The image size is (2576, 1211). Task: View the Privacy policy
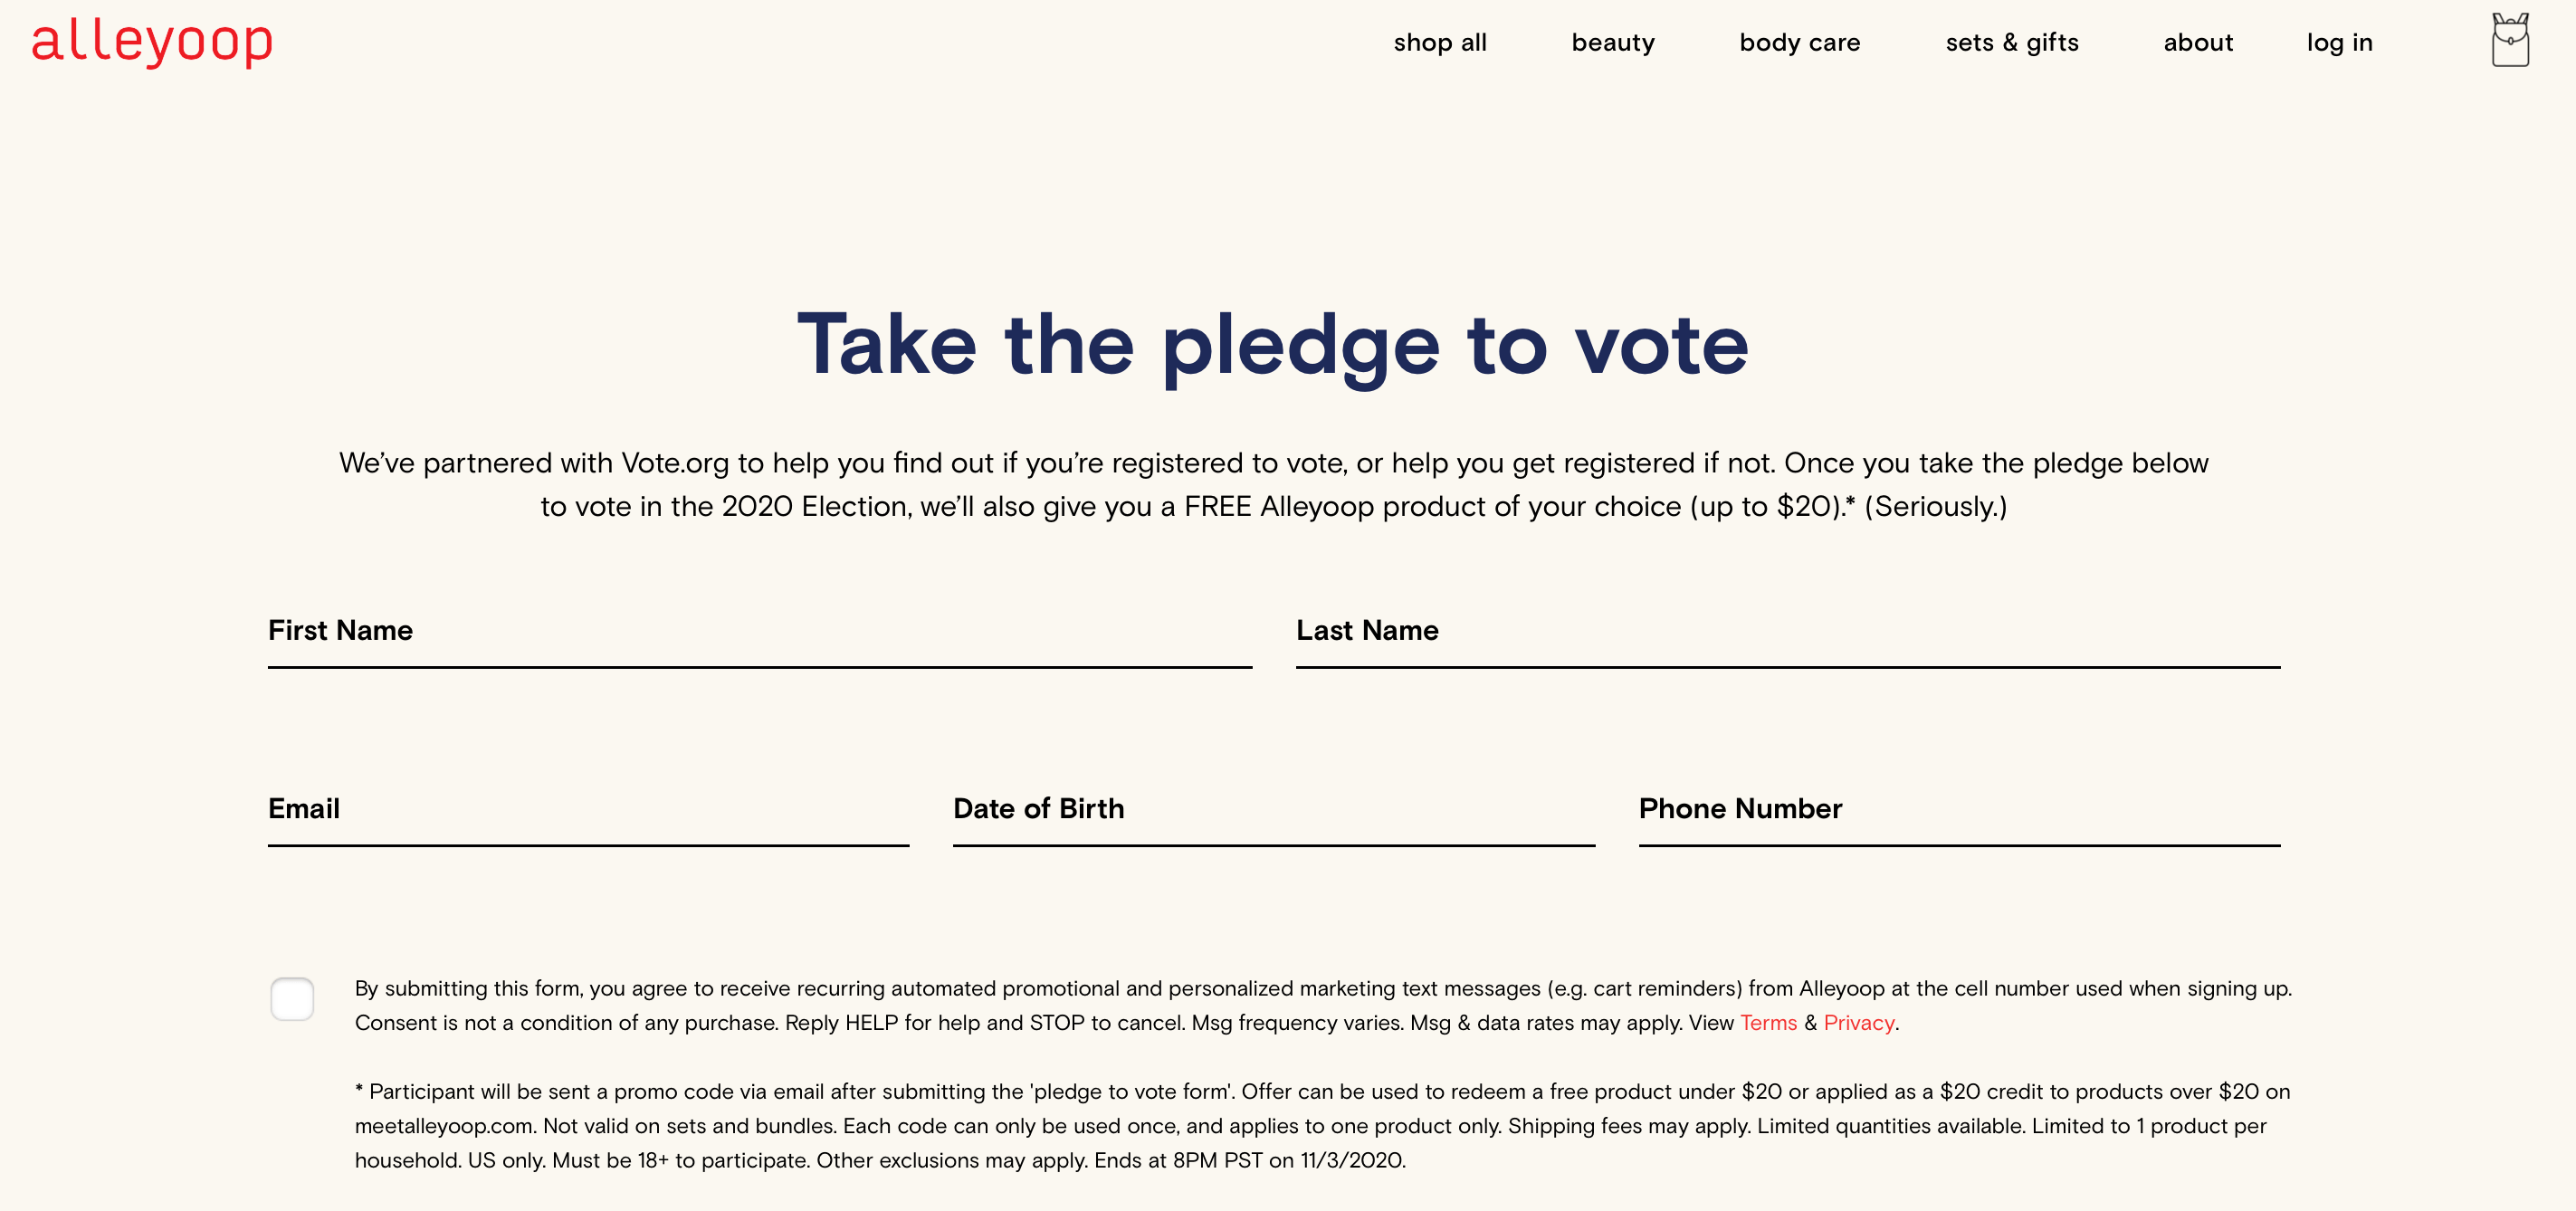click(x=1859, y=1023)
